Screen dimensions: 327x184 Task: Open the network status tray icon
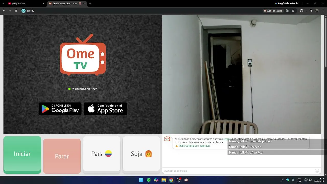306,180
